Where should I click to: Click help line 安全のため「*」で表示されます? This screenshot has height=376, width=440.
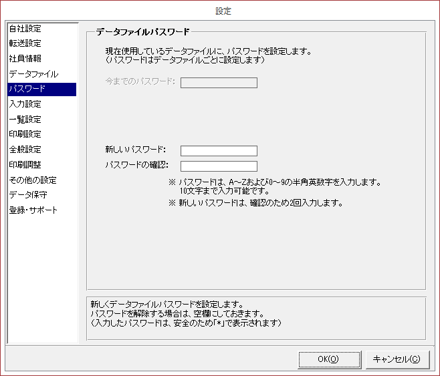tap(186, 323)
